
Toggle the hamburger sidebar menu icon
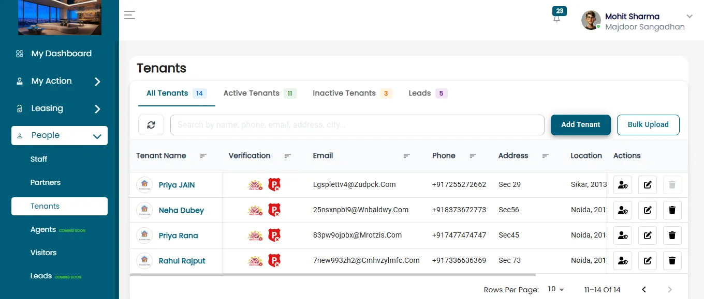(x=129, y=15)
